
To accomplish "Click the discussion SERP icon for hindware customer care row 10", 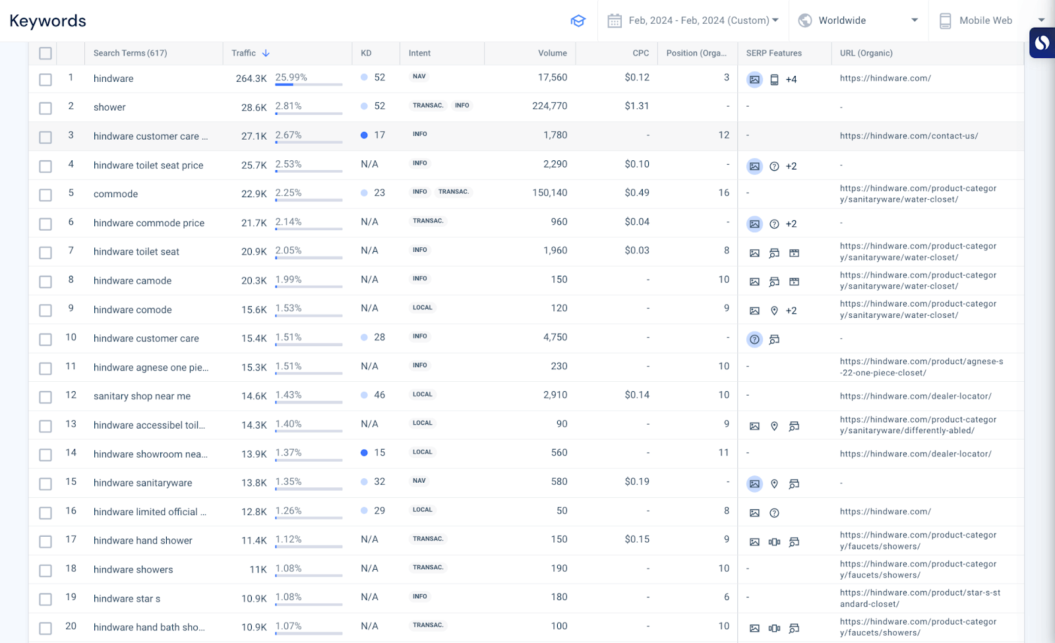I will pos(774,340).
